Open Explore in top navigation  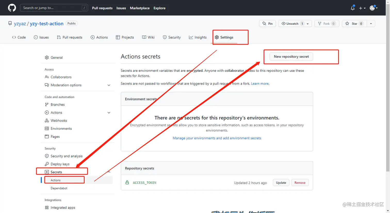click(x=159, y=8)
